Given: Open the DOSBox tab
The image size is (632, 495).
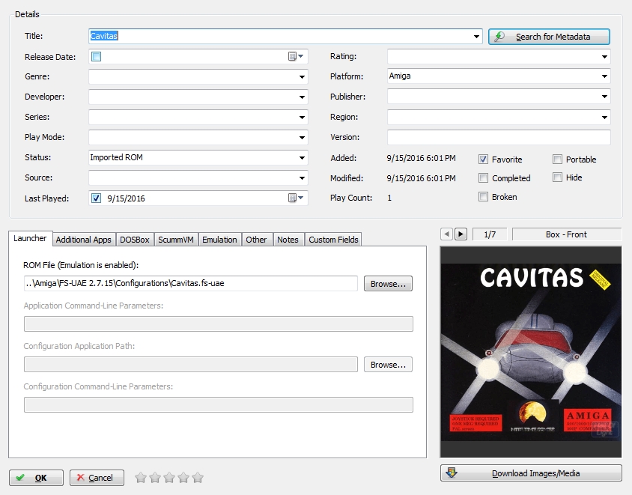Looking at the screenshot, I should click(135, 240).
